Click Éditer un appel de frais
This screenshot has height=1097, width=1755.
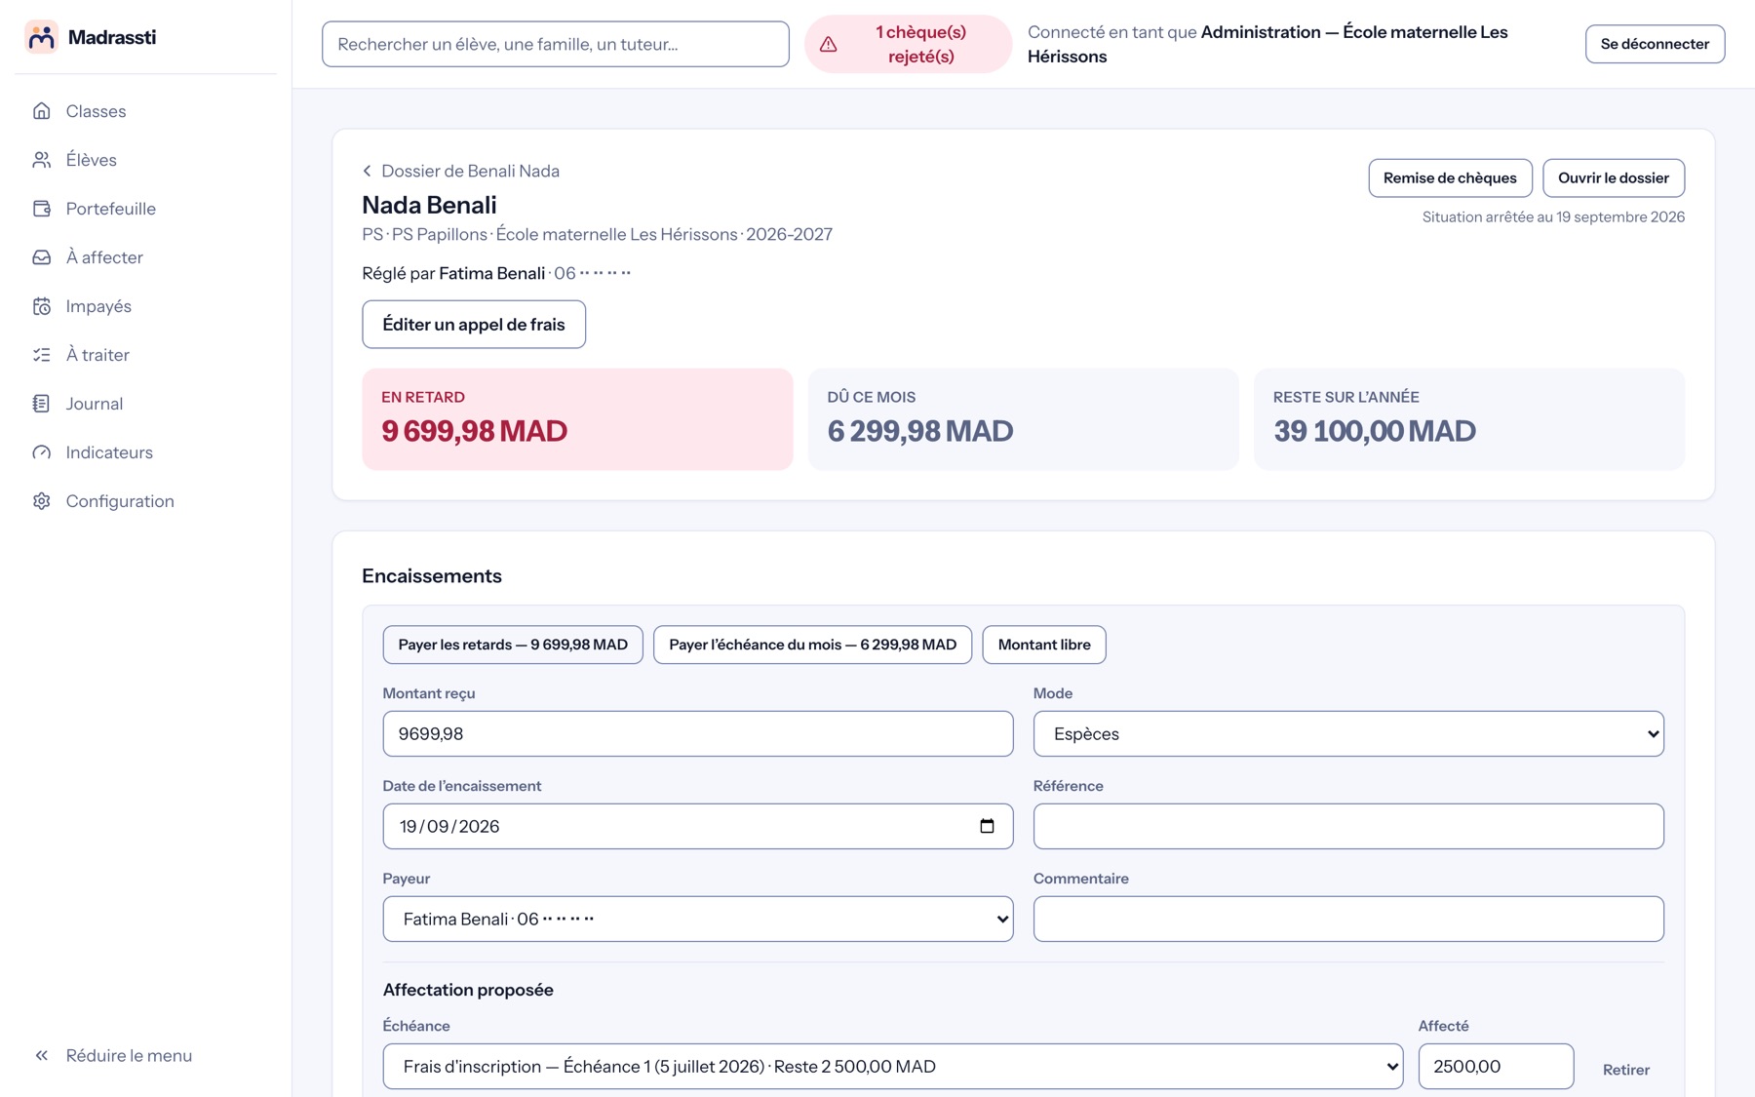[x=474, y=325]
